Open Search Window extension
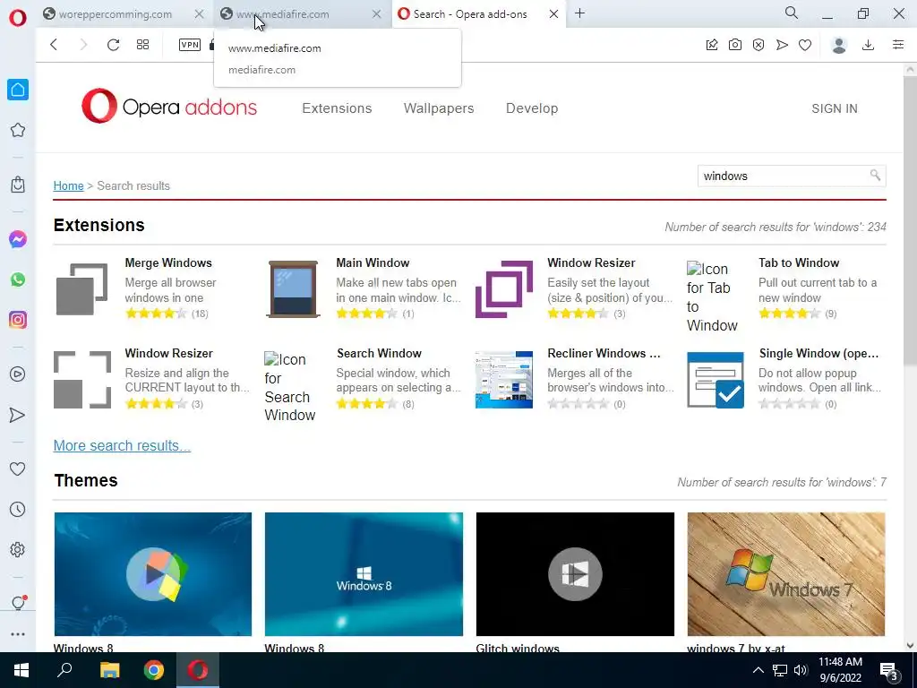Image resolution: width=917 pixels, height=688 pixels. 379,353
